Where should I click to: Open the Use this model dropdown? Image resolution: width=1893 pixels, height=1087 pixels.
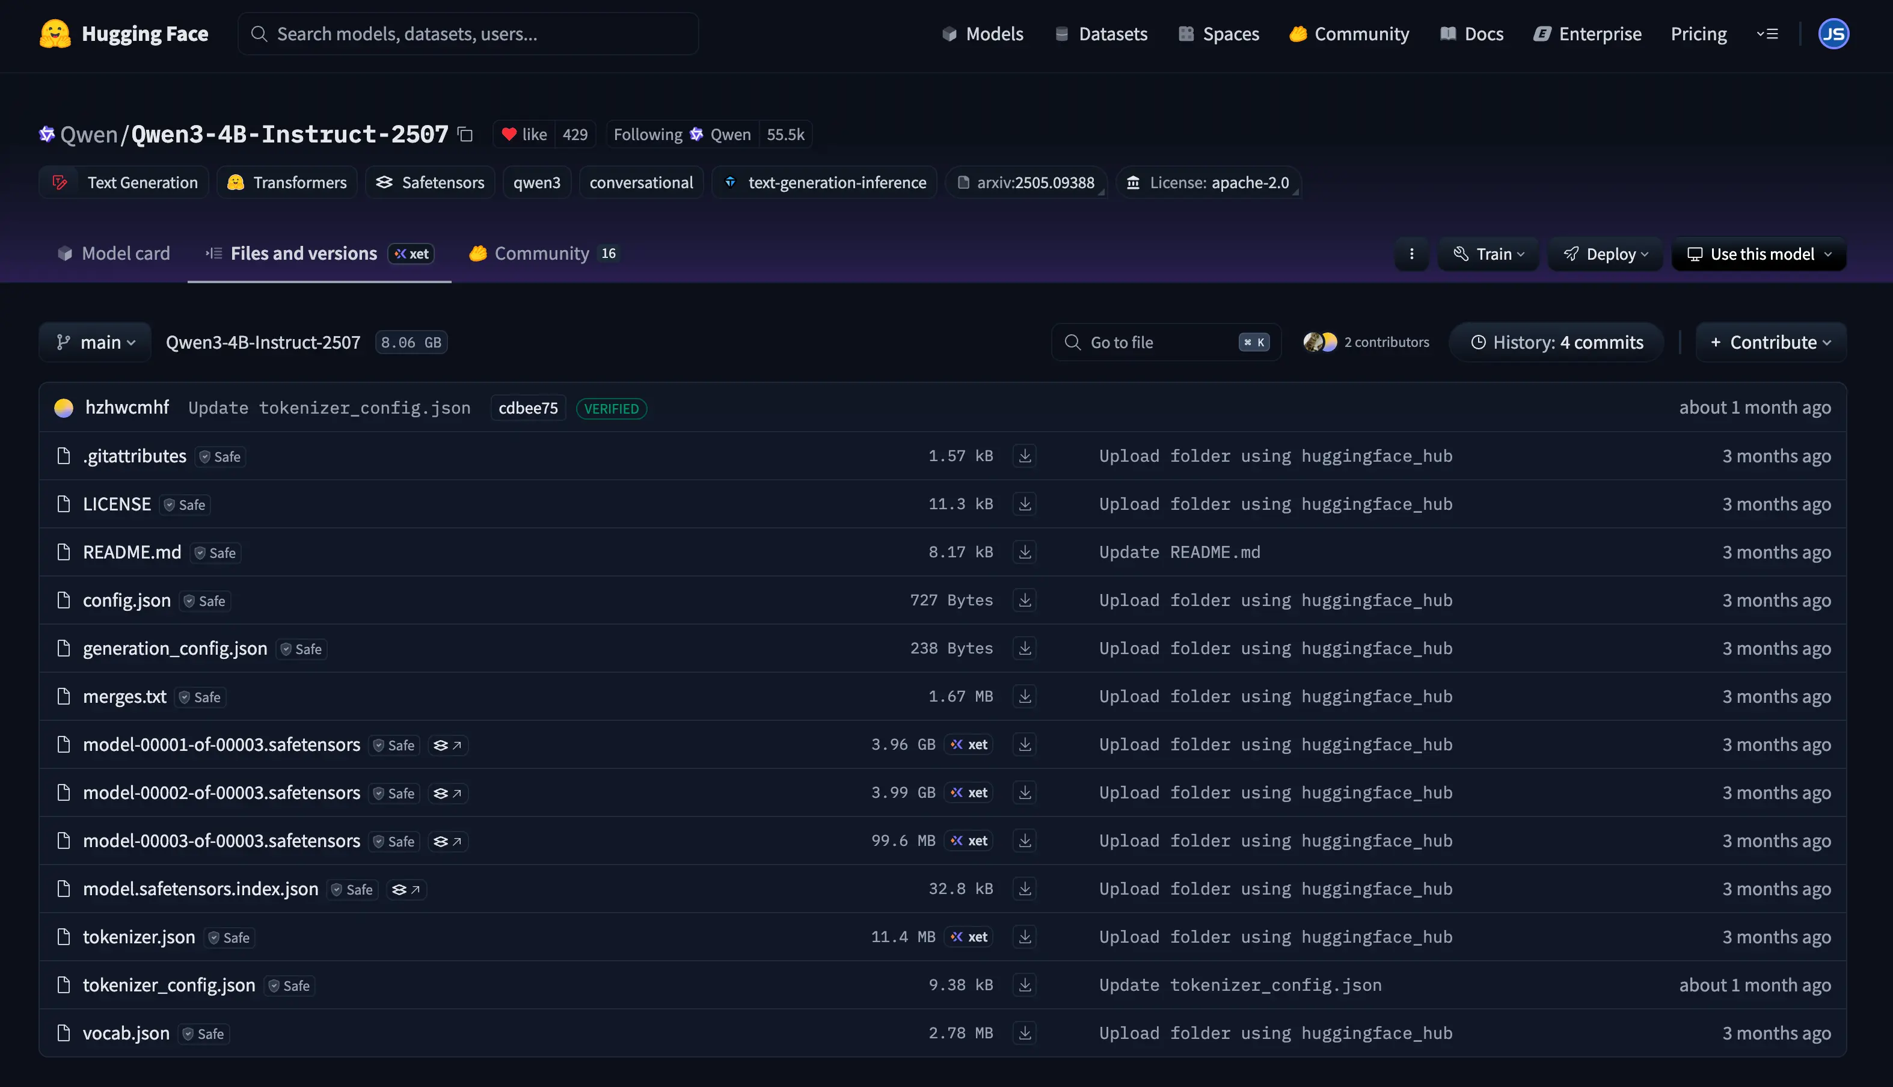coord(1758,254)
